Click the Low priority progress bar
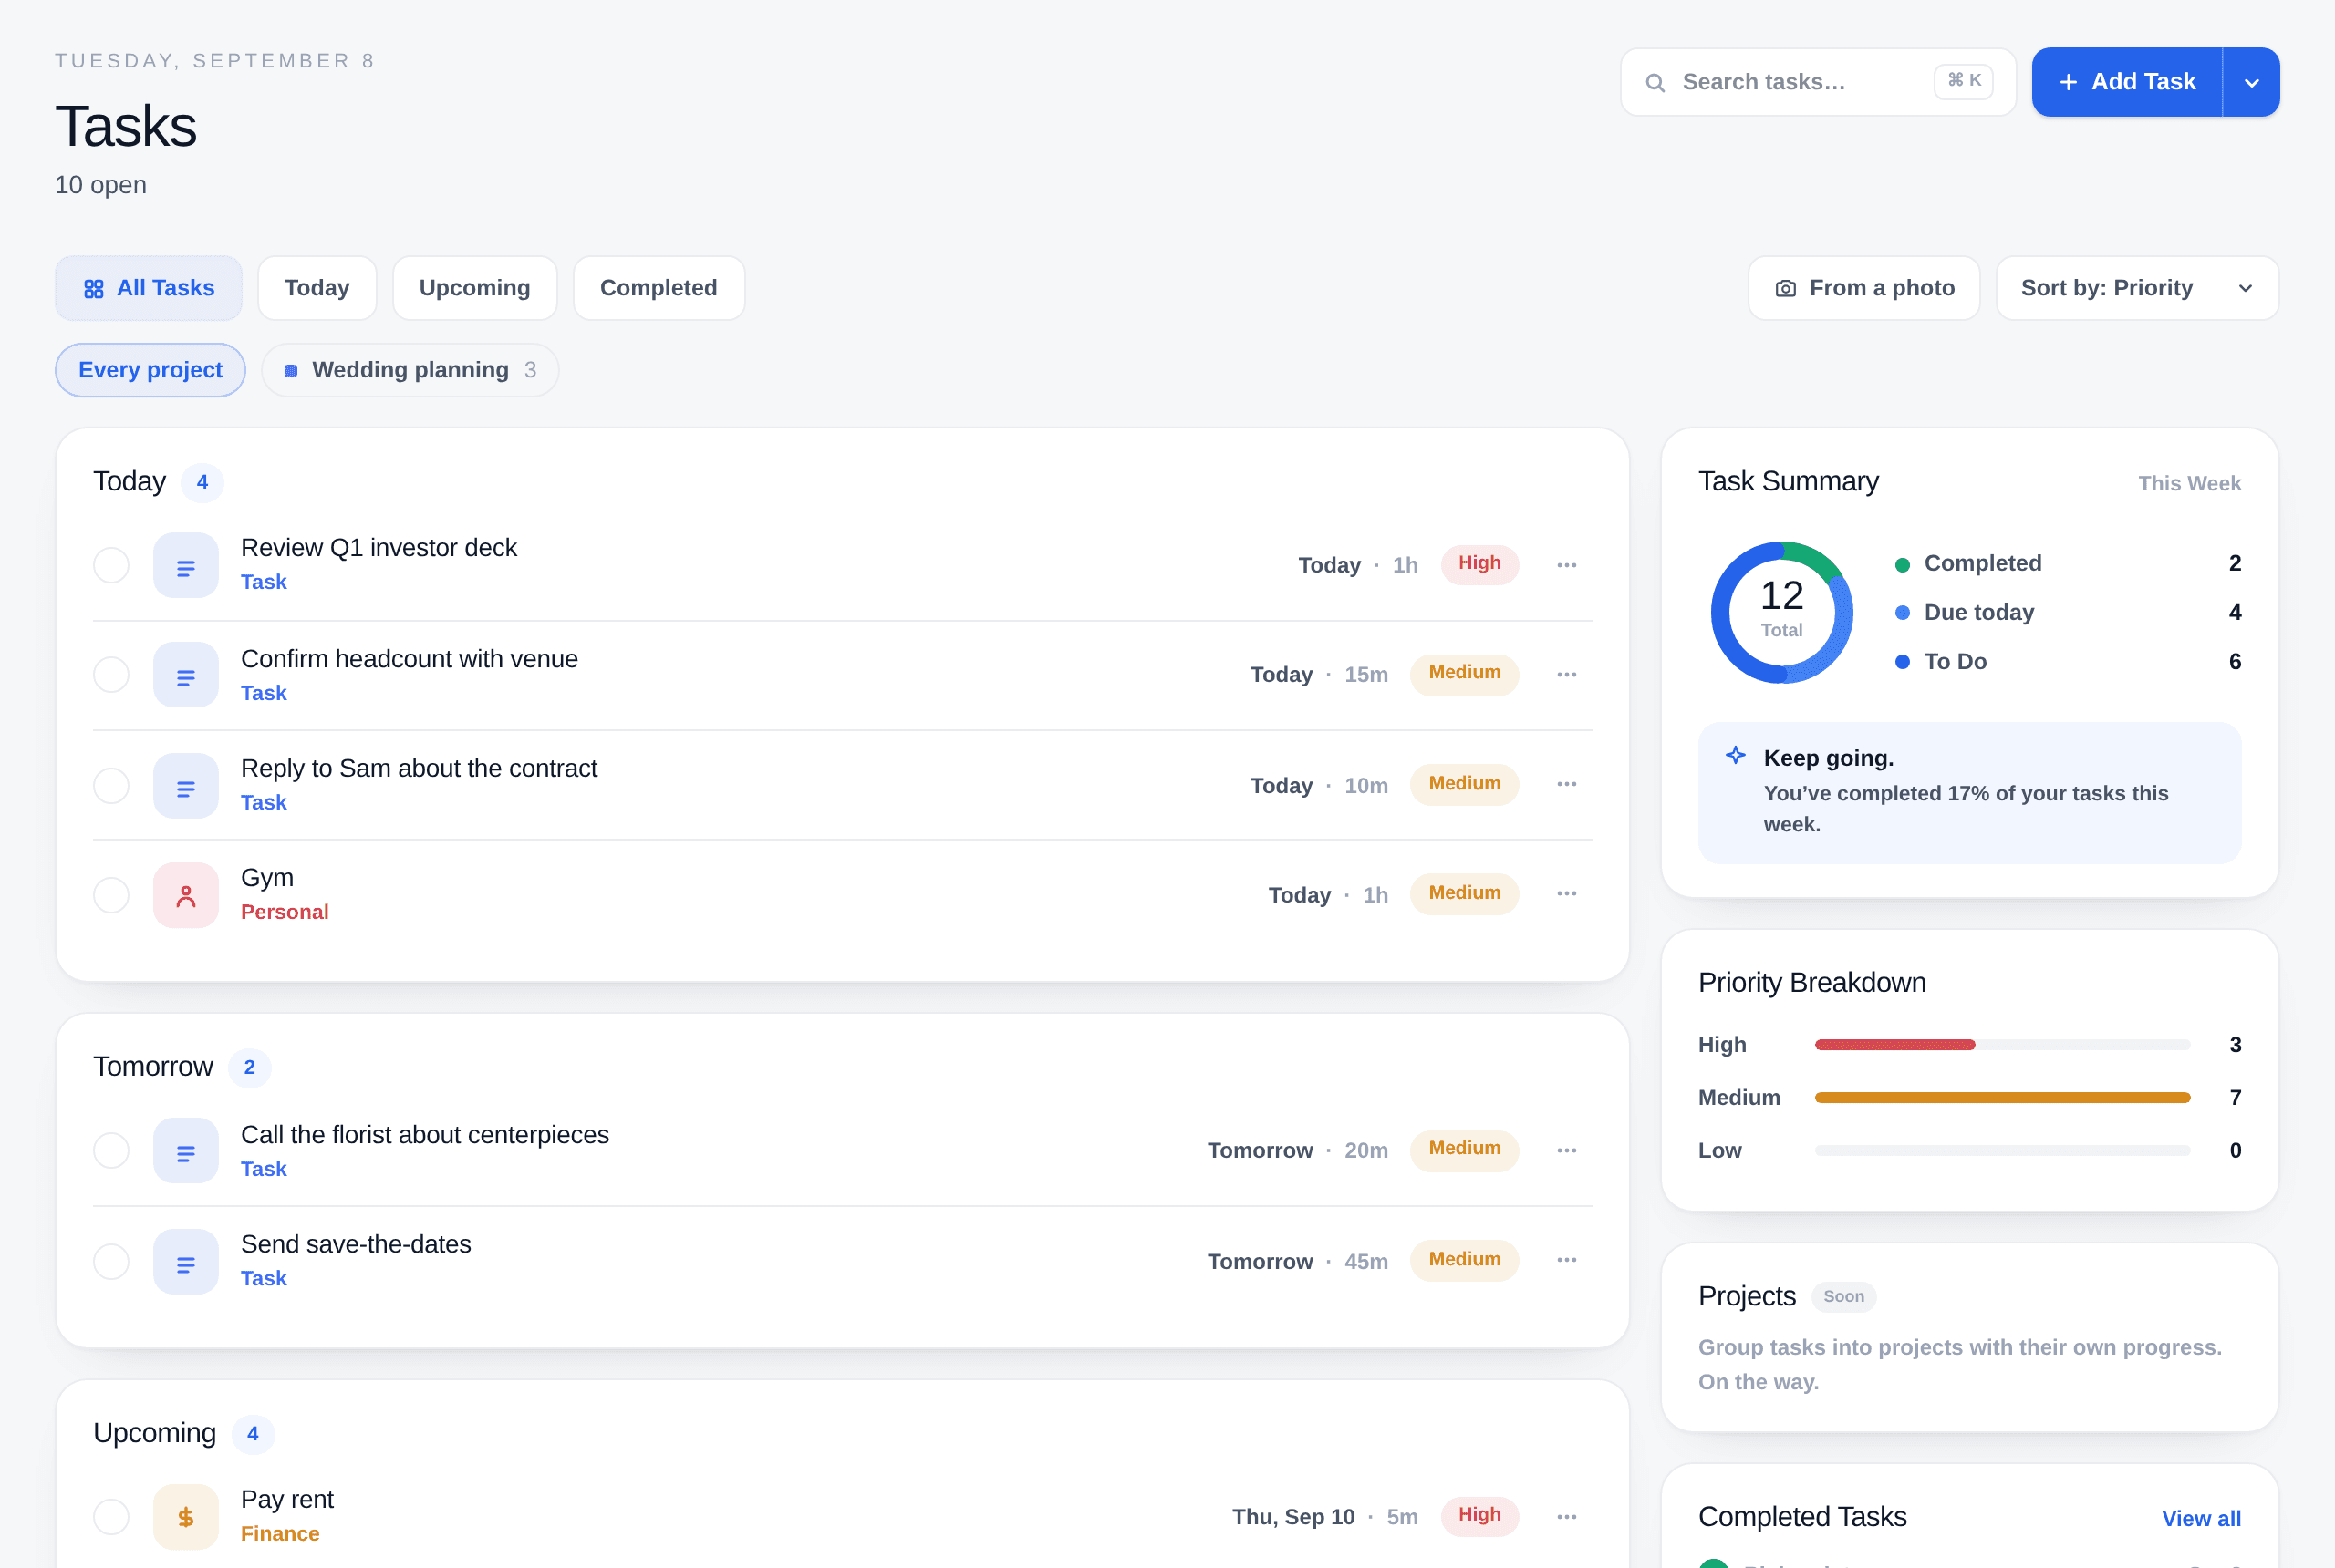The image size is (2335, 1568). (x=2002, y=1151)
